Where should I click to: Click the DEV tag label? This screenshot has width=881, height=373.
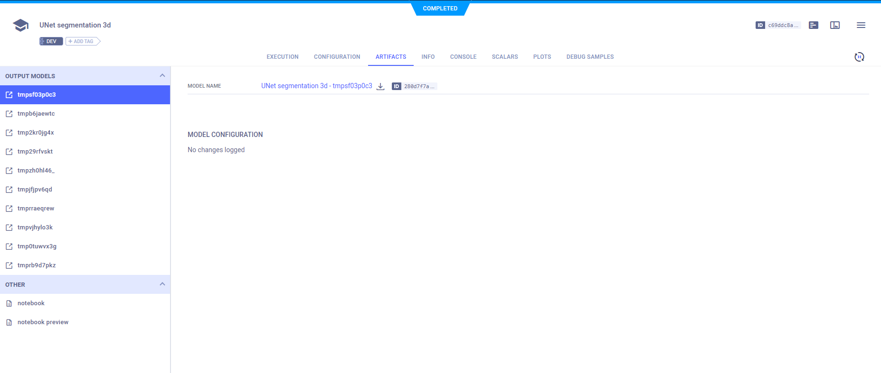point(51,41)
